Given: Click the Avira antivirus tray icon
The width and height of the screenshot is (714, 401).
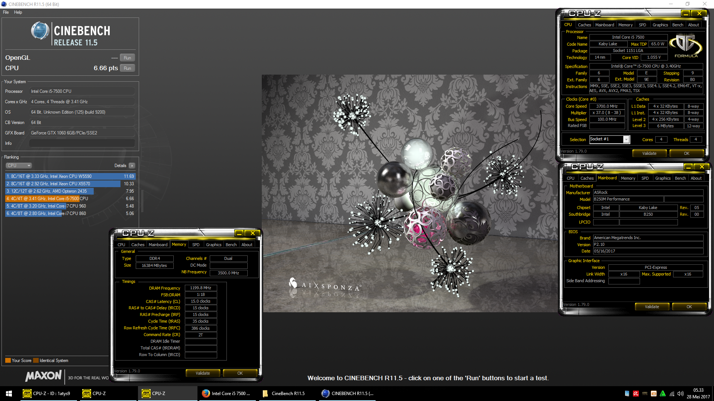Looking at the screenshot, I should (636, 394).
